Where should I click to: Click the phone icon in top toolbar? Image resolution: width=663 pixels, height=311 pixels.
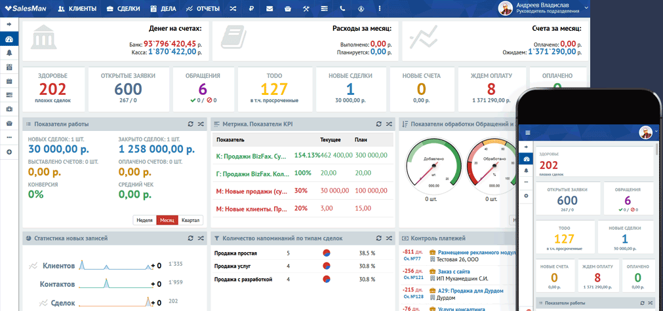coord(342,9)
